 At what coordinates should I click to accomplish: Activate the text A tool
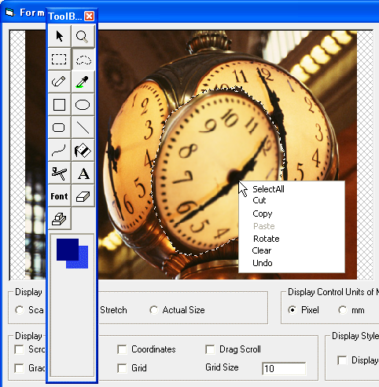[83, 173]
